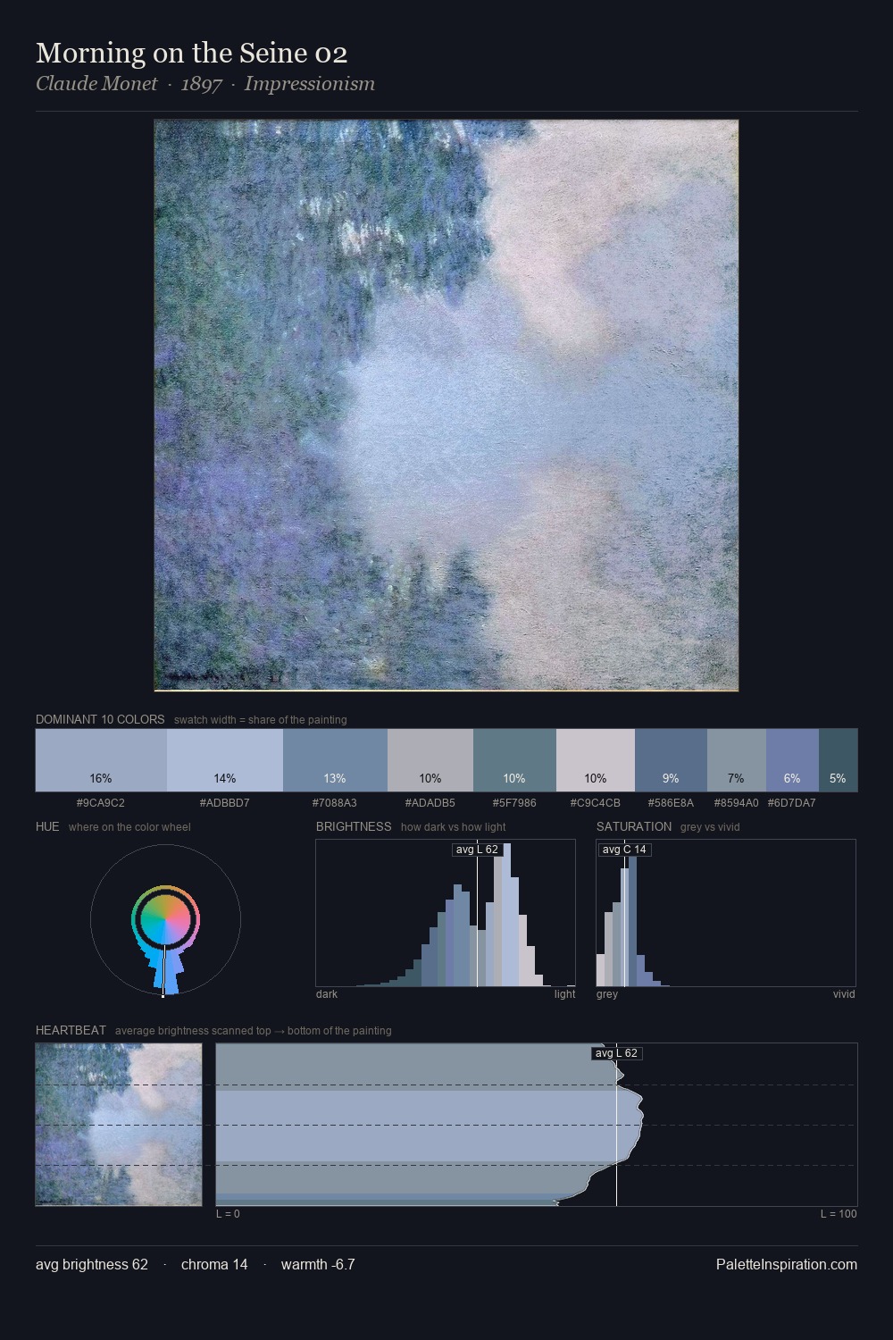Click the SATURATION section heading
The image size is (893, 1340).
tap(634, 826)
